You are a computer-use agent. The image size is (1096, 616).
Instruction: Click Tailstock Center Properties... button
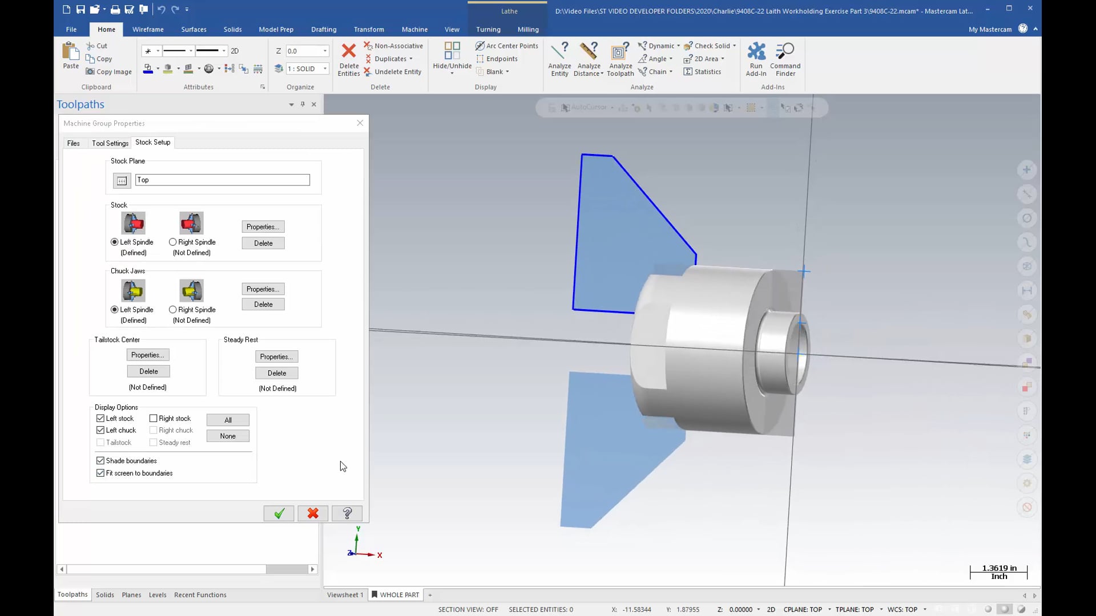click(148, 355)
